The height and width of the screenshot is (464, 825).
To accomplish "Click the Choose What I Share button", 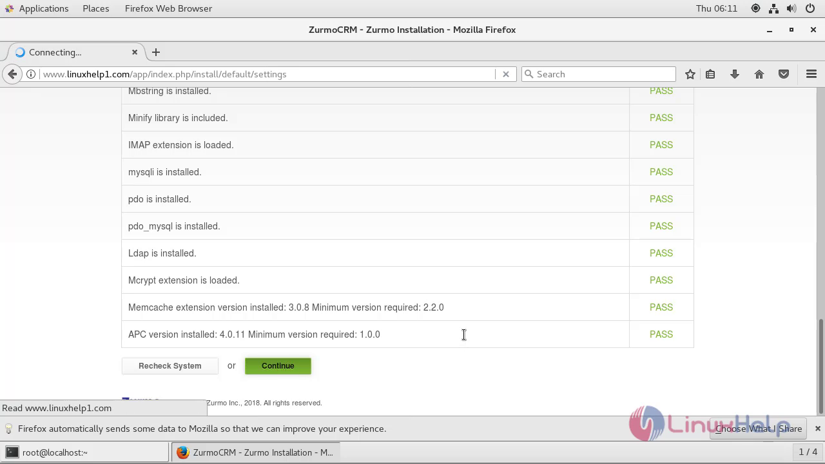I will click(759, 429).
